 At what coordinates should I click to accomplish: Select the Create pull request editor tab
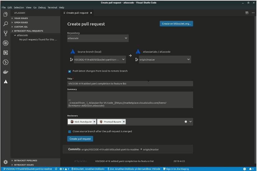pos(77,13)
